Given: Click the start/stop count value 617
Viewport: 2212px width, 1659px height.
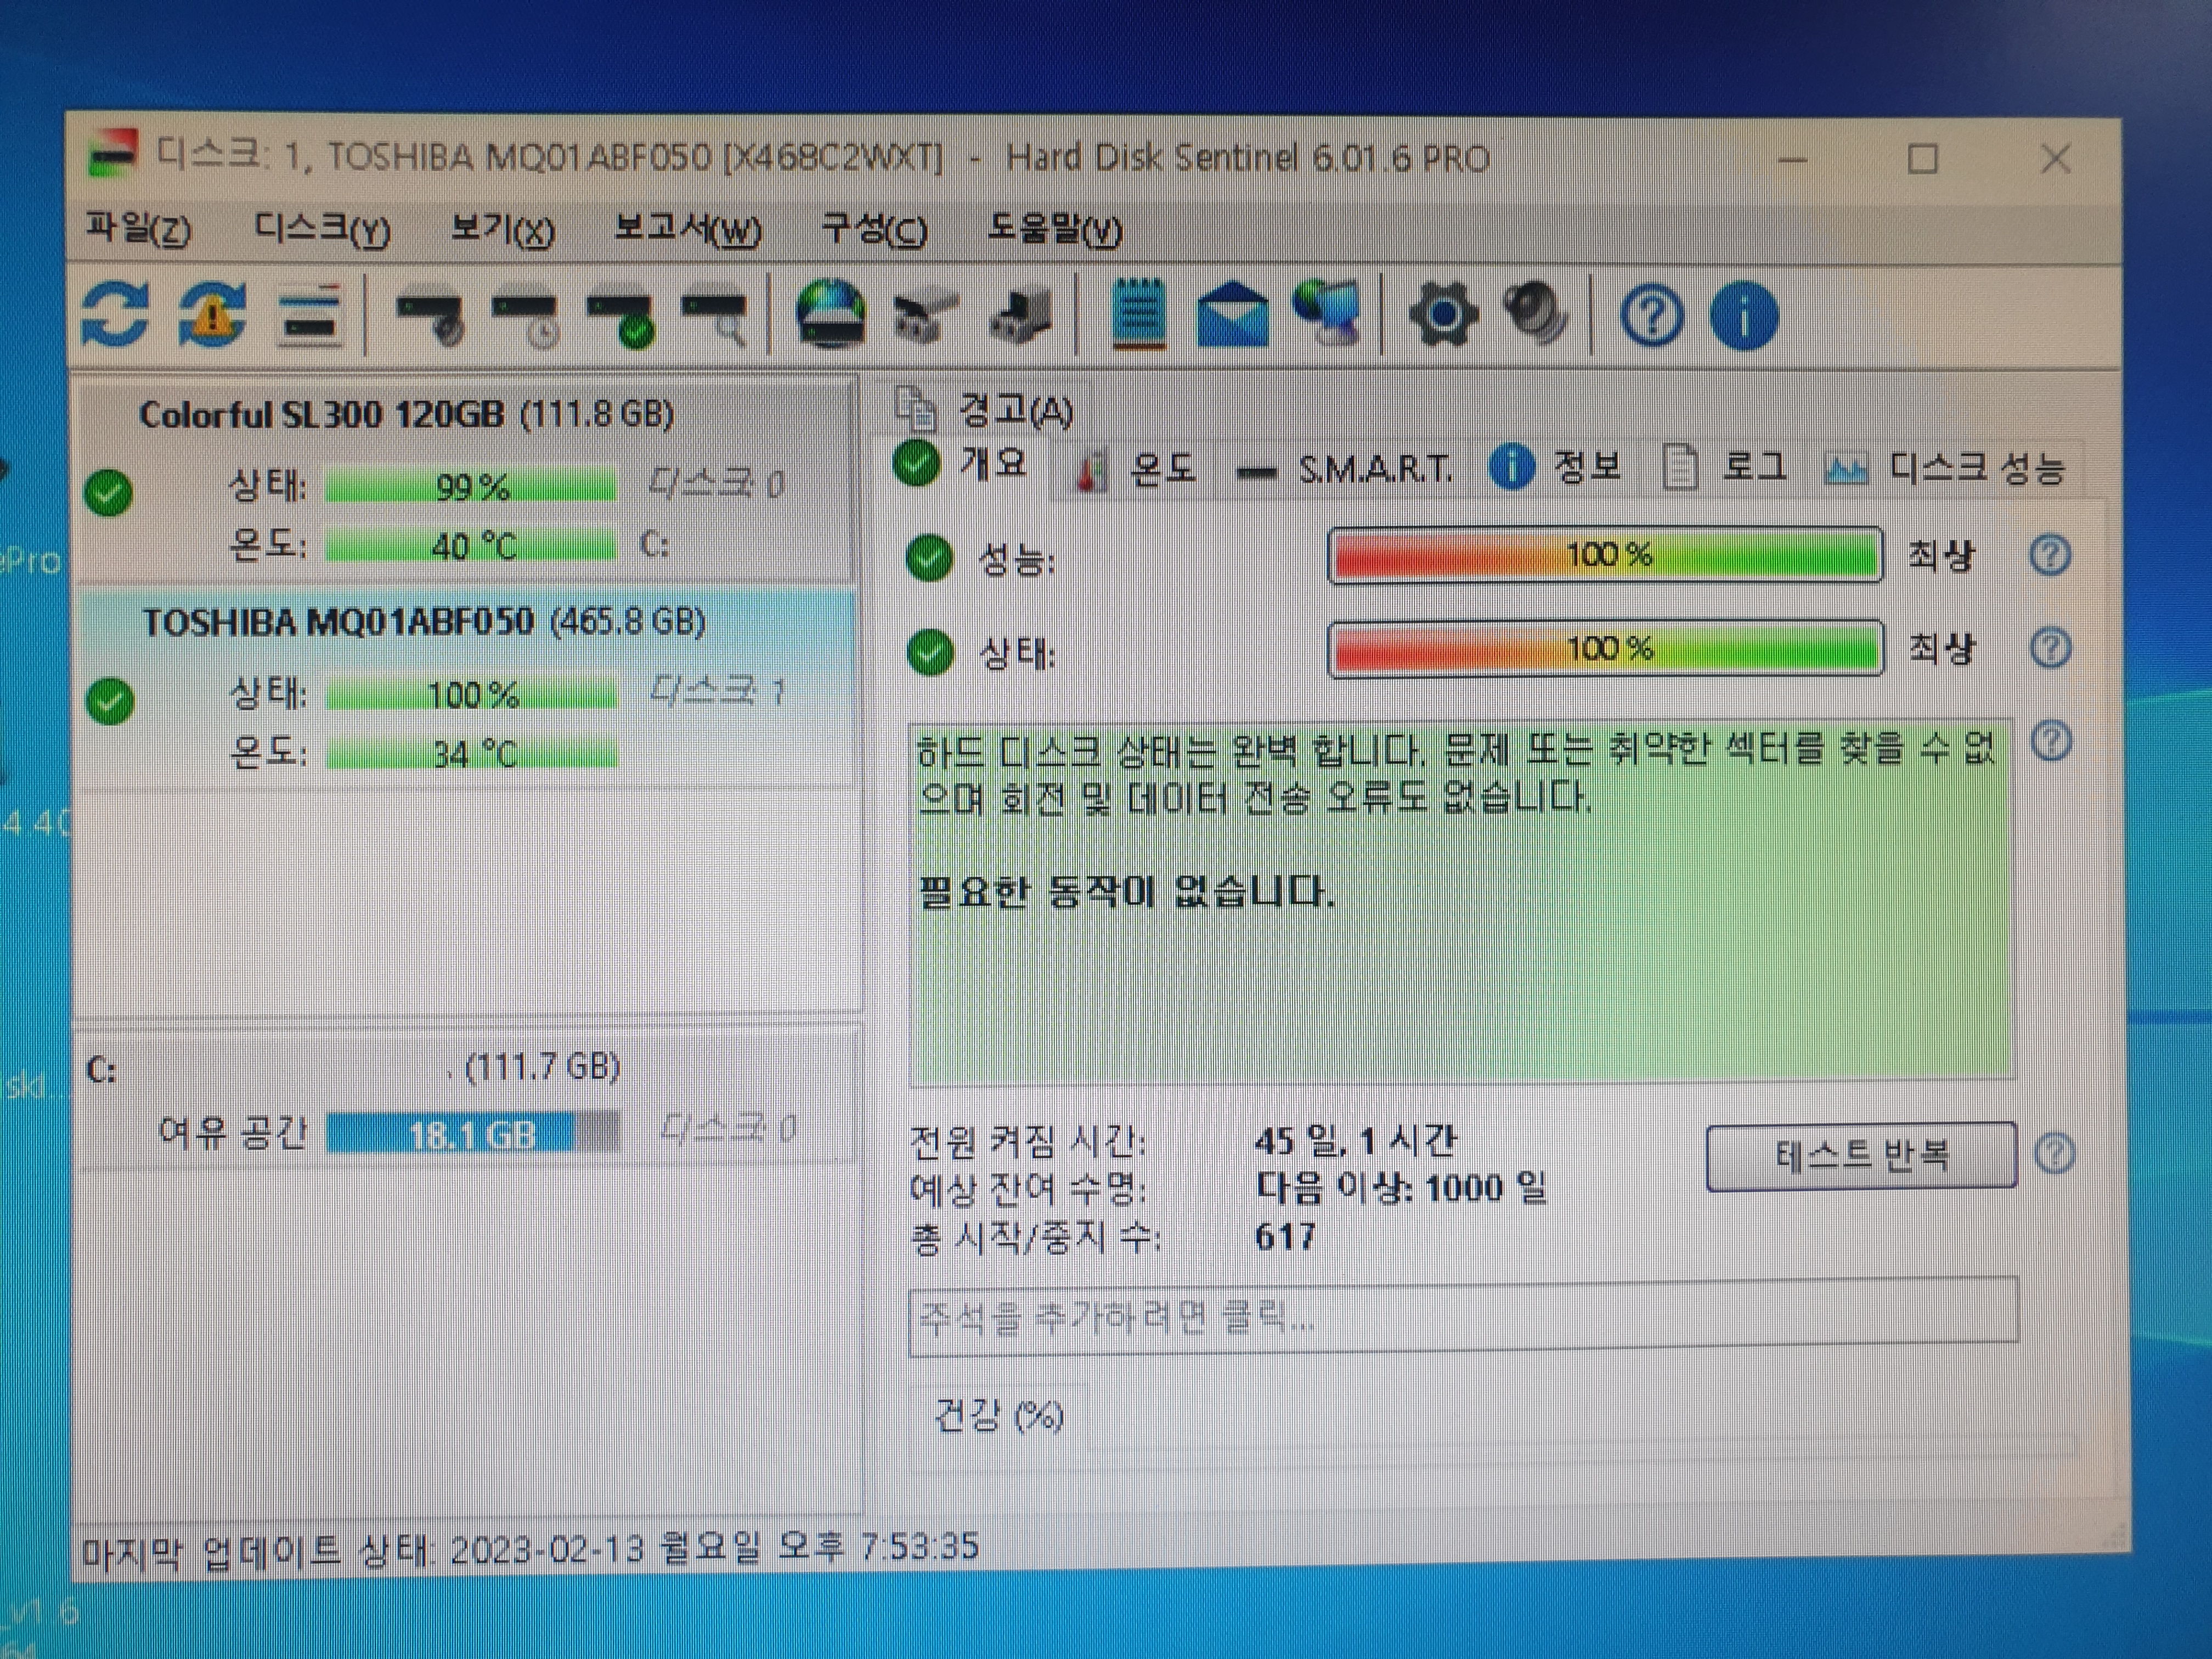Looking at the screenshot, I should (x=1286, y=1237).
